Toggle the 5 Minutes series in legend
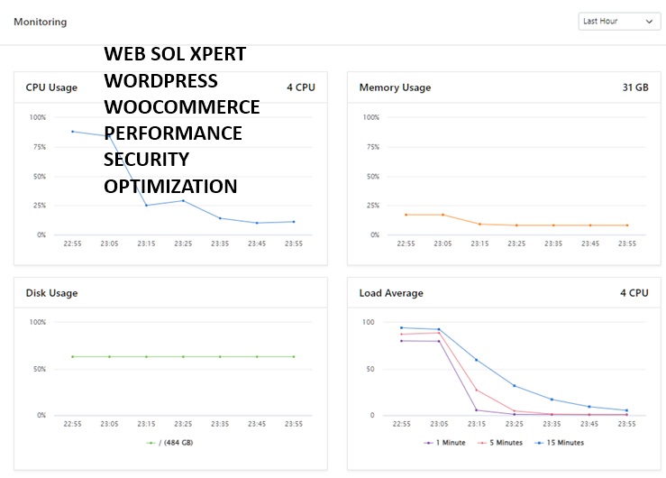The width and height of the screenshot is (666, 478). click(x=500, y=443)
